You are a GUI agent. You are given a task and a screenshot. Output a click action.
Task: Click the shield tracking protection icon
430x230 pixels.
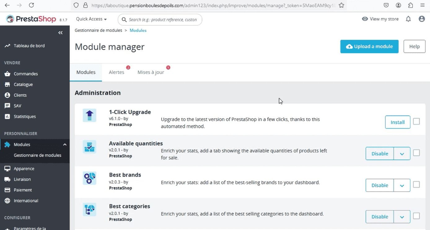[76, 5]
